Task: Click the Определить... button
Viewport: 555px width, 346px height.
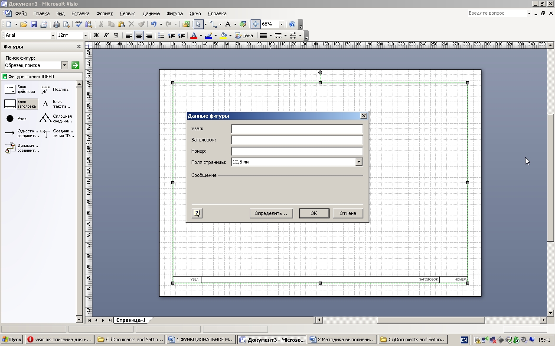Action: click(271, 213)
